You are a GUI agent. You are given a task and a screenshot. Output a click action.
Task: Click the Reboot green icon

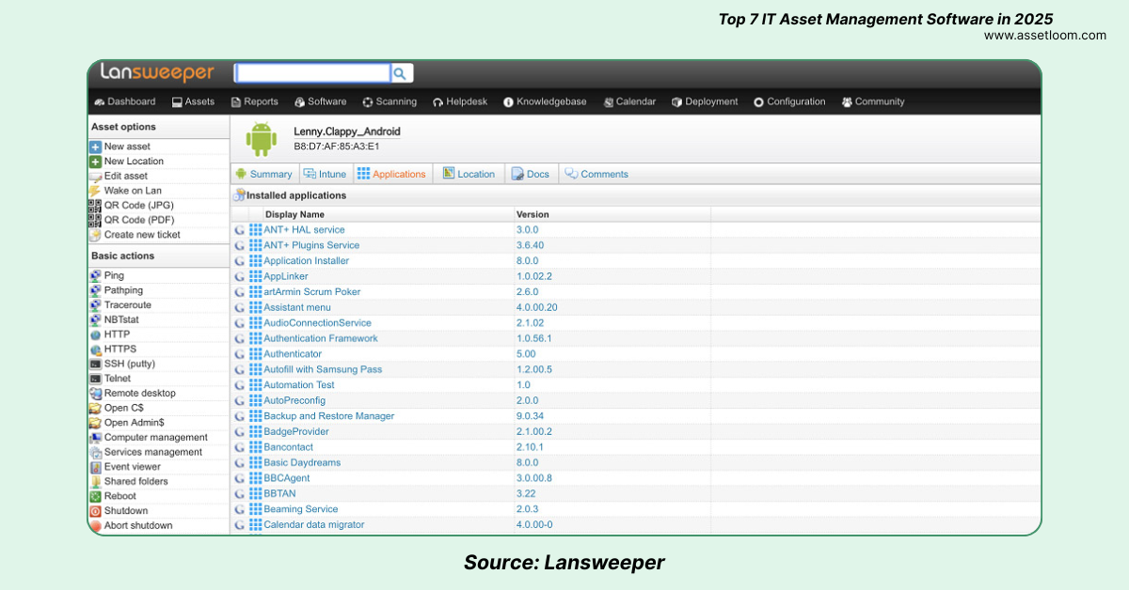point(95,496)
